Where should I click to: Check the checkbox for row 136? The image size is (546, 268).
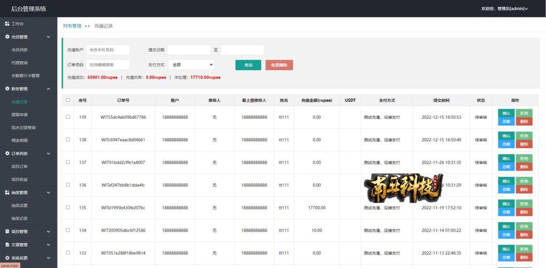coord(68,185)
